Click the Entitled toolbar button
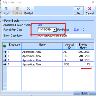This screenshot has height=96, width=96. [28, 11]
